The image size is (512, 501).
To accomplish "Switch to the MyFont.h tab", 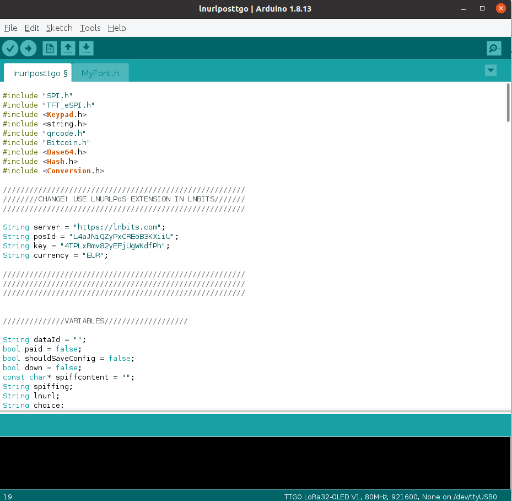I will pos(100,73).
